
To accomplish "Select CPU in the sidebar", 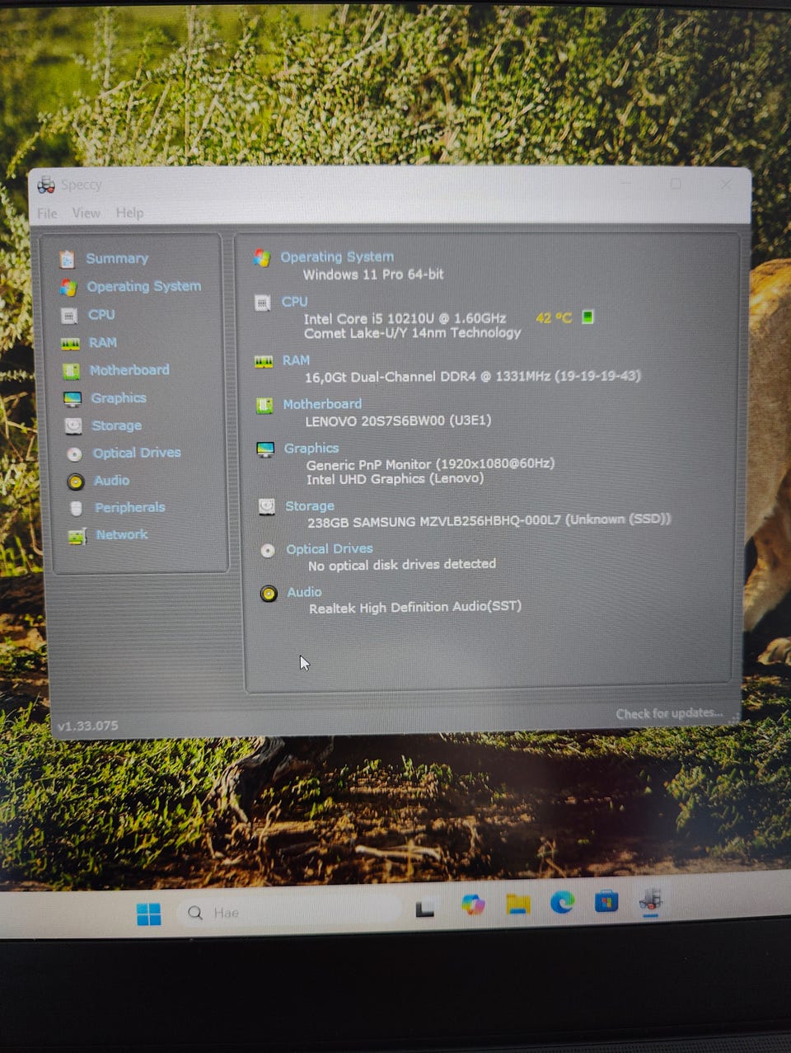I will point(101,315).
